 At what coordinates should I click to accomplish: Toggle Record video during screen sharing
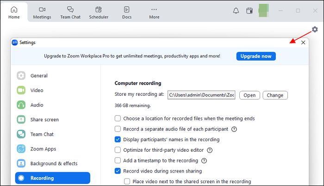[118, 171]
